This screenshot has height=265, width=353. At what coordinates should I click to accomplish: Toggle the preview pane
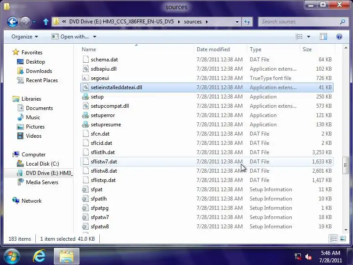pyautogui.click(x=323, y=37)
